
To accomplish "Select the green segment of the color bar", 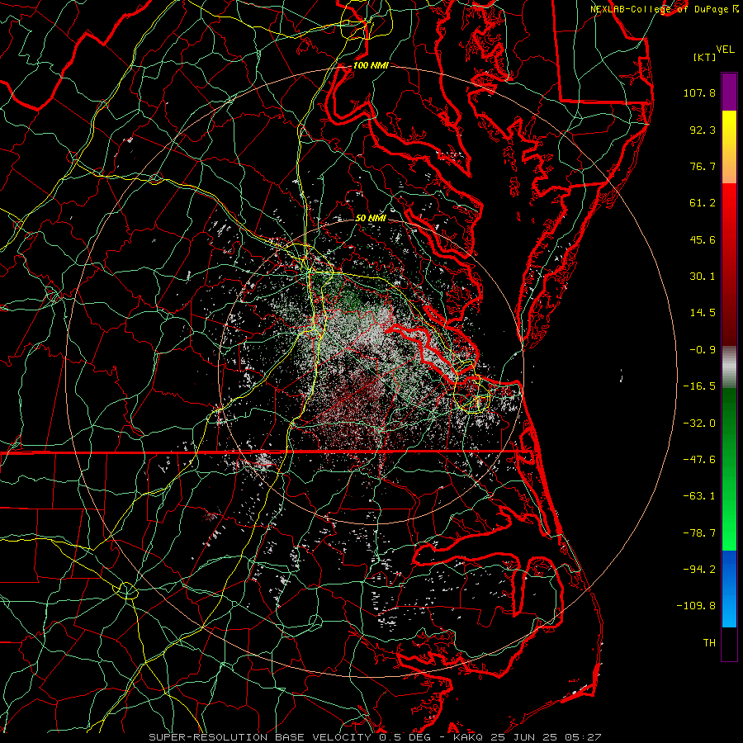I will point(729,469).
